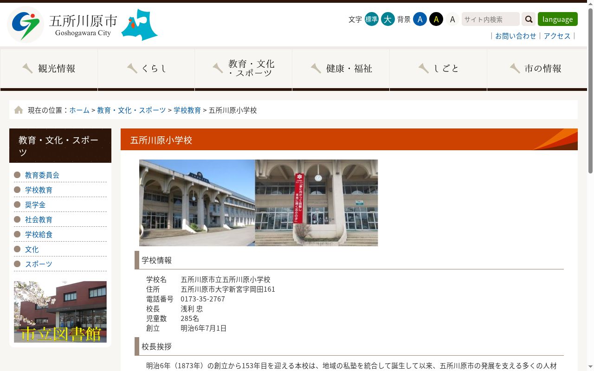This screenshot has height=371, width=594.
Task: Click the site search input field
Action: [491, 19]
